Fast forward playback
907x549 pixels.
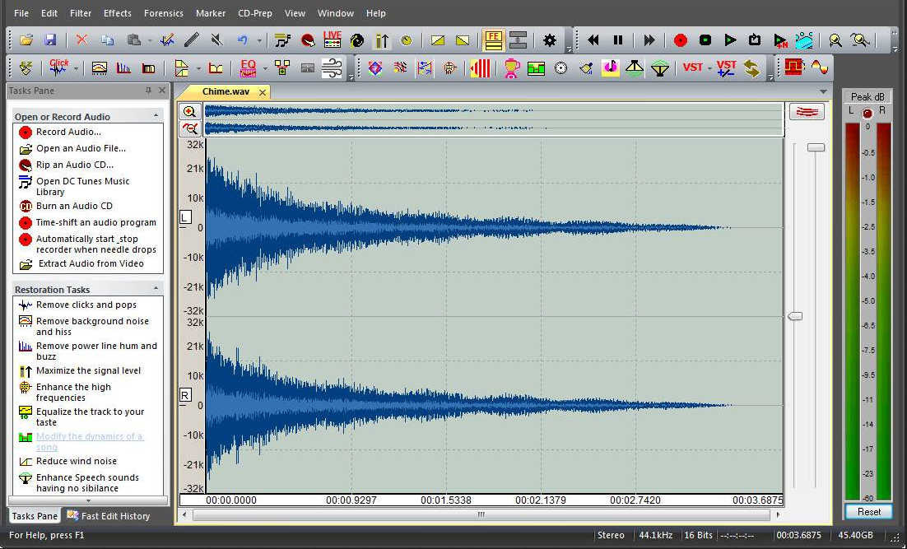point(649,40)
